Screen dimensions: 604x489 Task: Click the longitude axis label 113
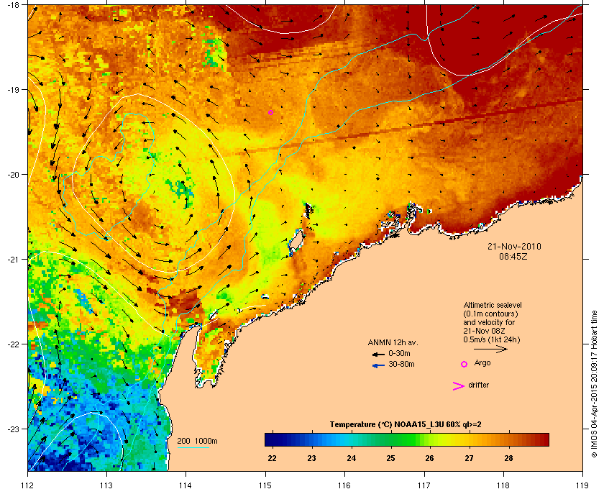(x=106, y=485)
